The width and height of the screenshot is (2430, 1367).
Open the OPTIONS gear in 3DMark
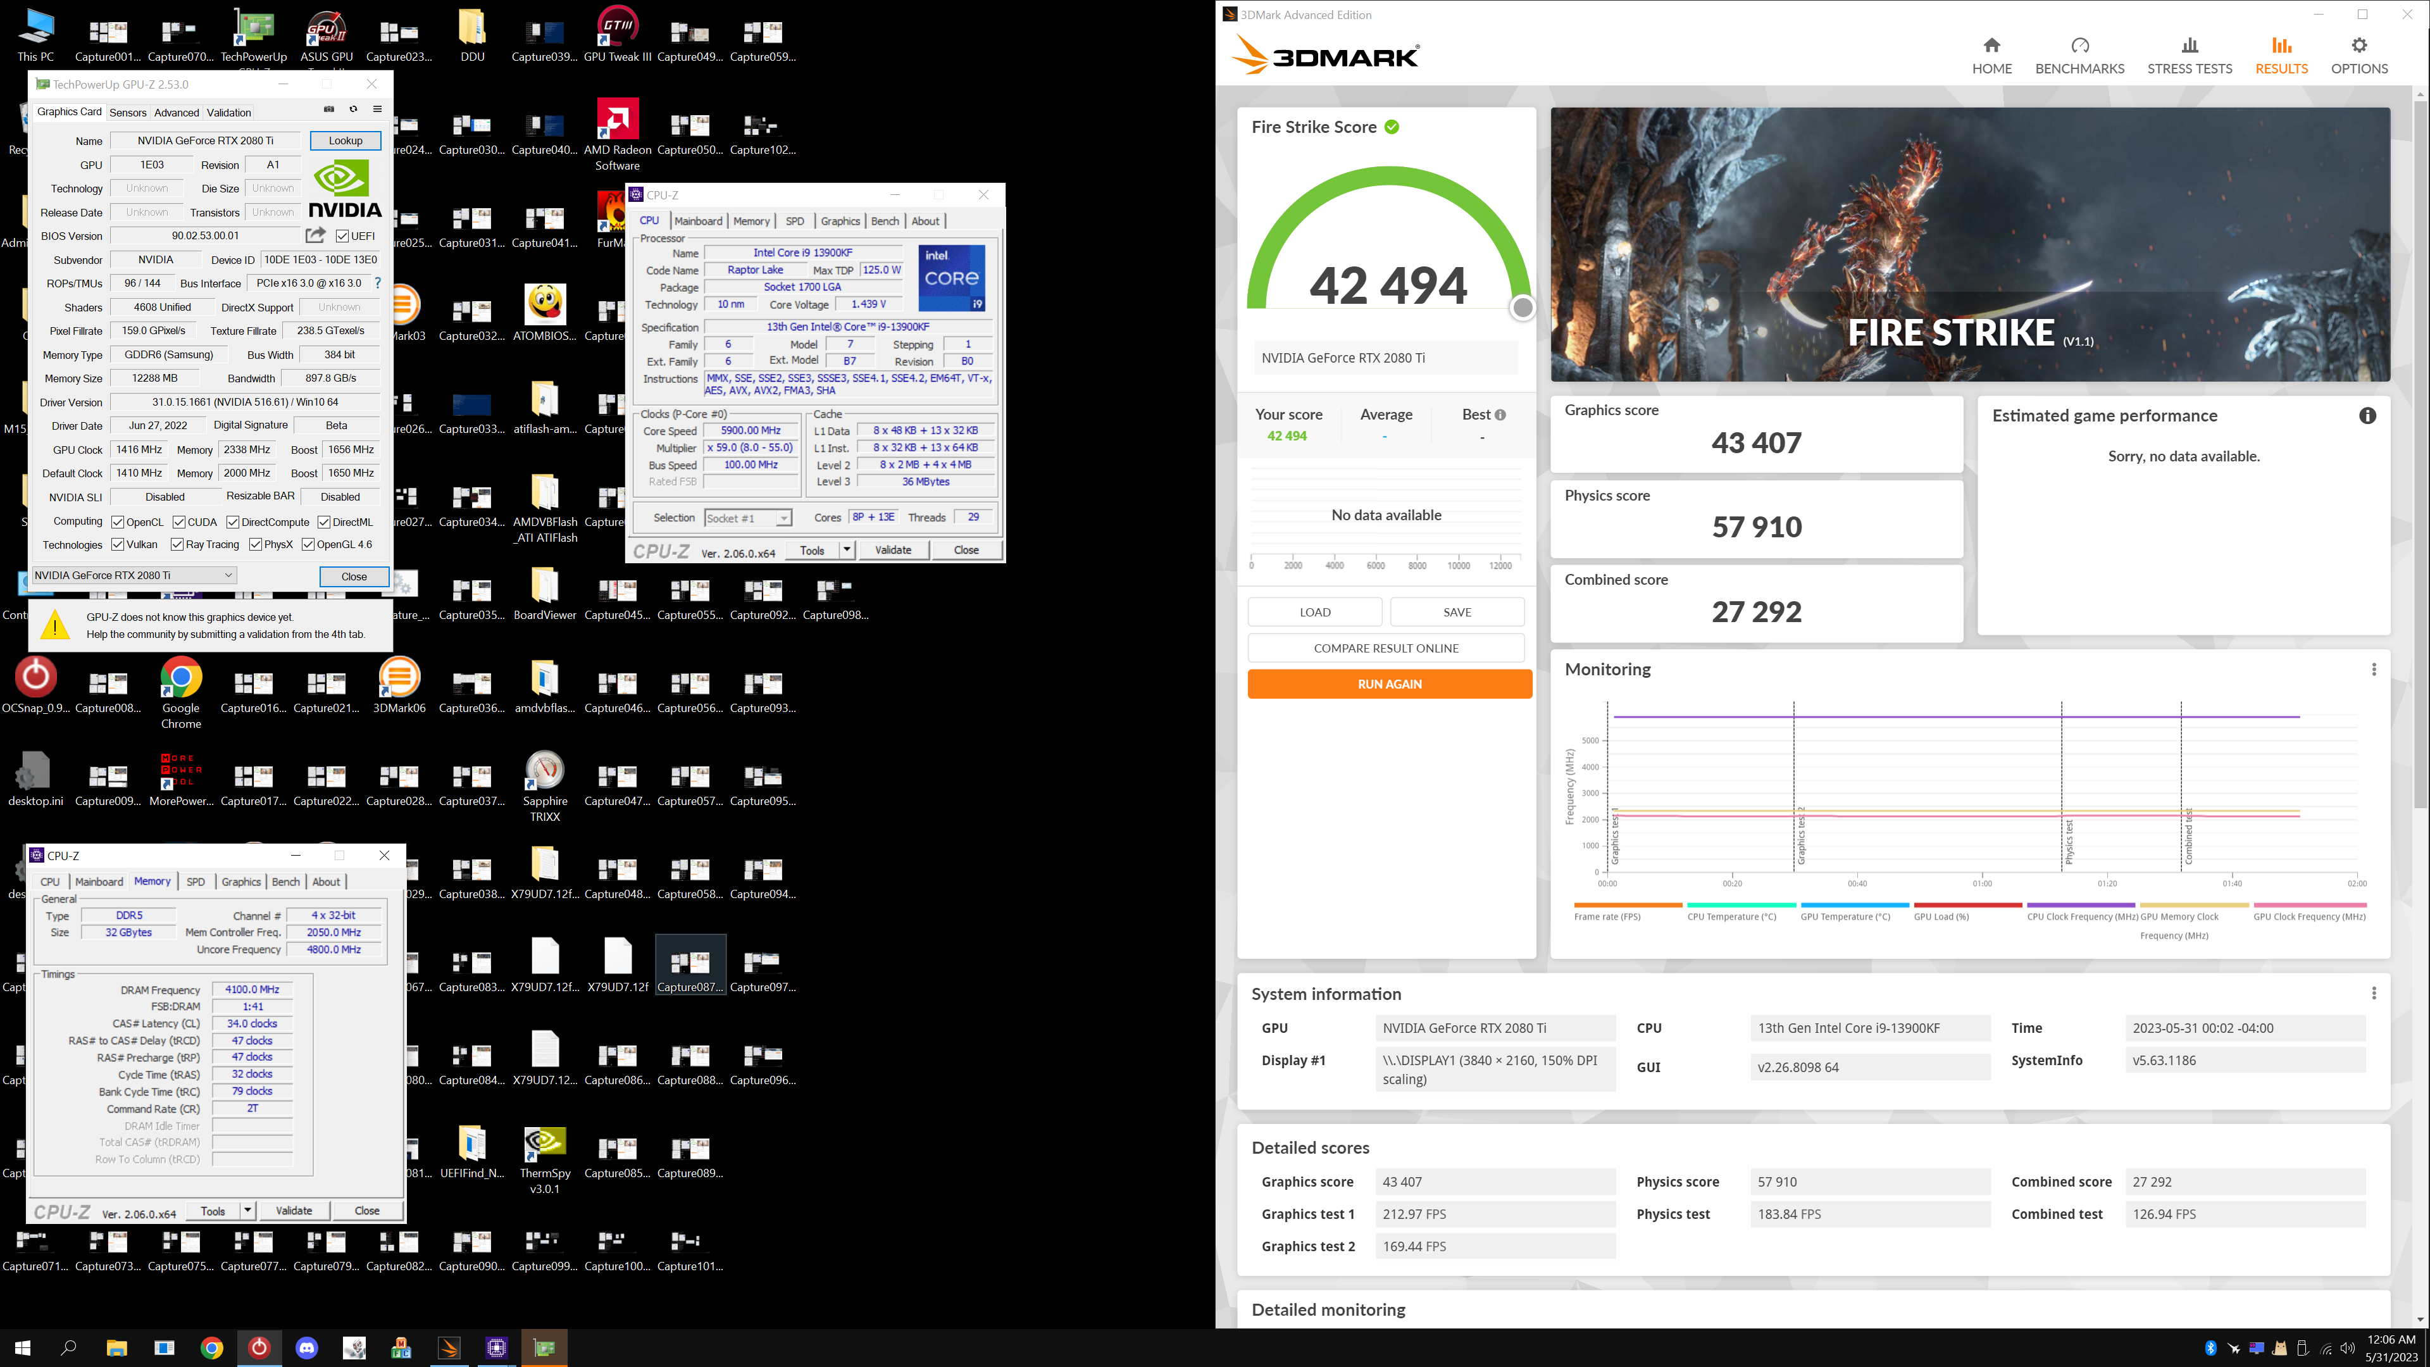pos(2359,56)
